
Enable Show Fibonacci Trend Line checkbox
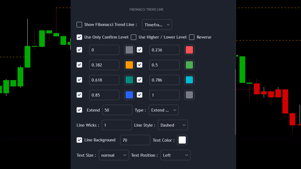click(x=79, y=25)
